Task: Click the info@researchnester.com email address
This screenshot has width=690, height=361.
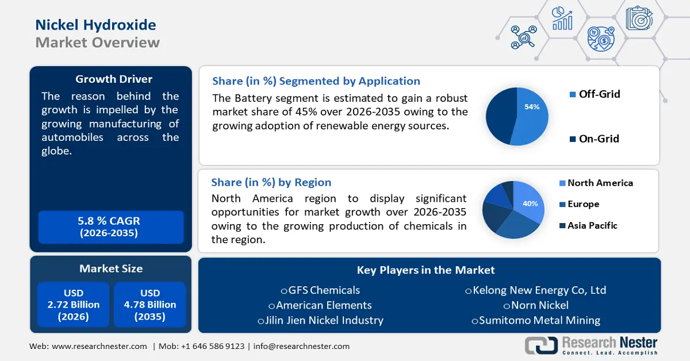Action: click(x=301, y=346)
